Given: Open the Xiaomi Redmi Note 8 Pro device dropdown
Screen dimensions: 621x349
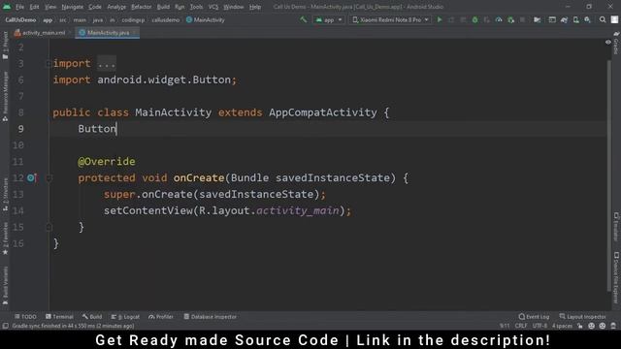Looking at the screenshot, I should pyautogui.click(x=390, y=19).
